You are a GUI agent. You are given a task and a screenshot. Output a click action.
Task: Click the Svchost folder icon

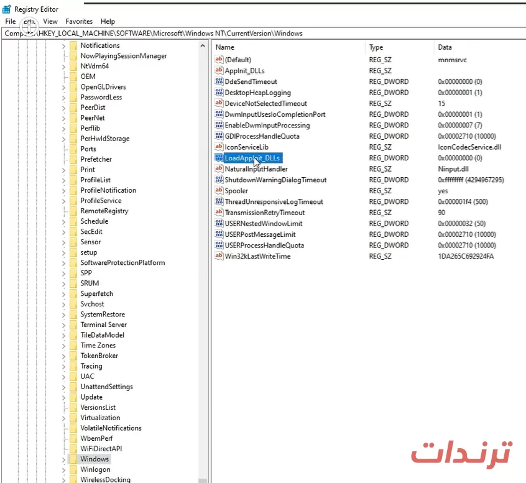point(73,304)
